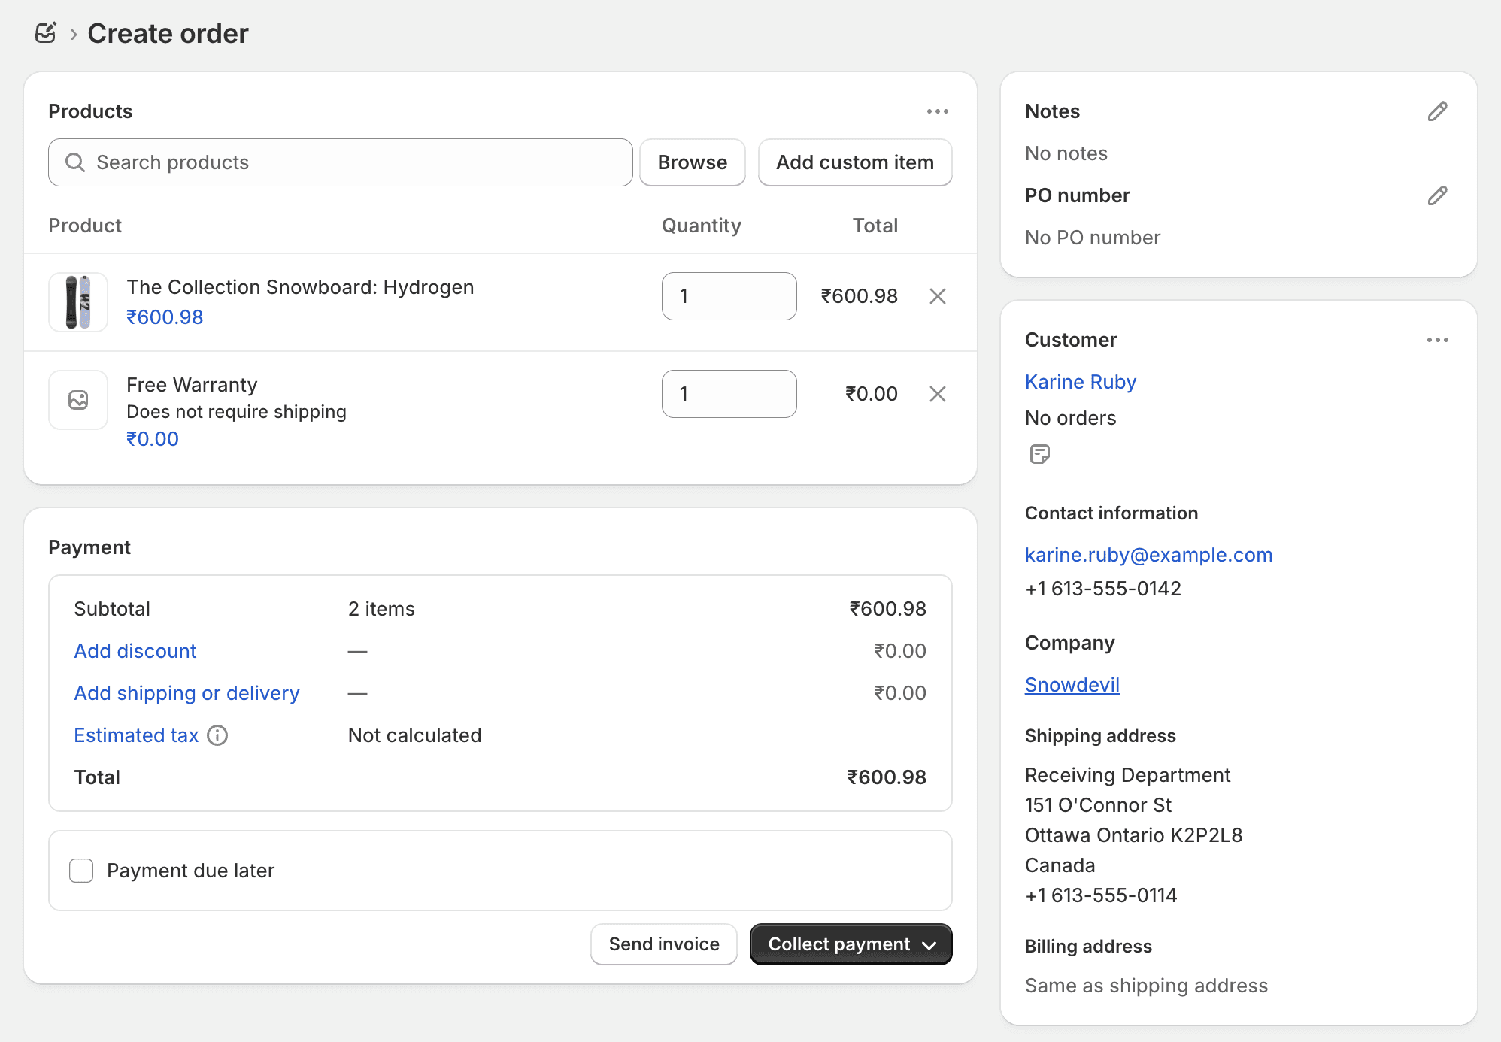Click the ₹0.00 Free Warranty price link
The width and height of the screenshot is (1501, 1042).
153,439
